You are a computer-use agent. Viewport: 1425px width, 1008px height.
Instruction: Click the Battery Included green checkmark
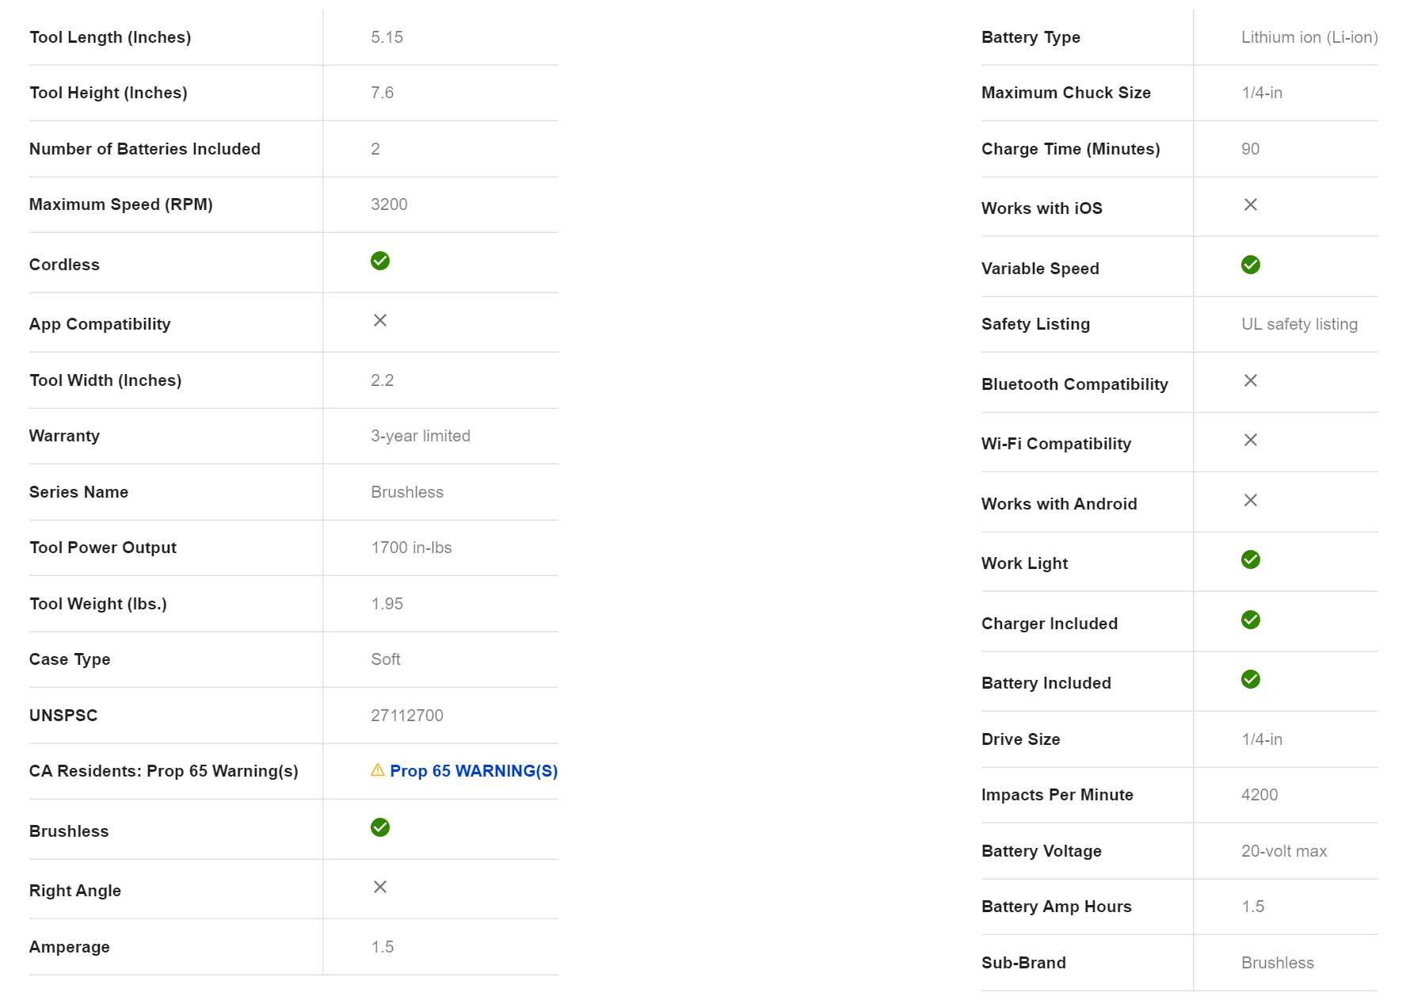[1251, 679]
